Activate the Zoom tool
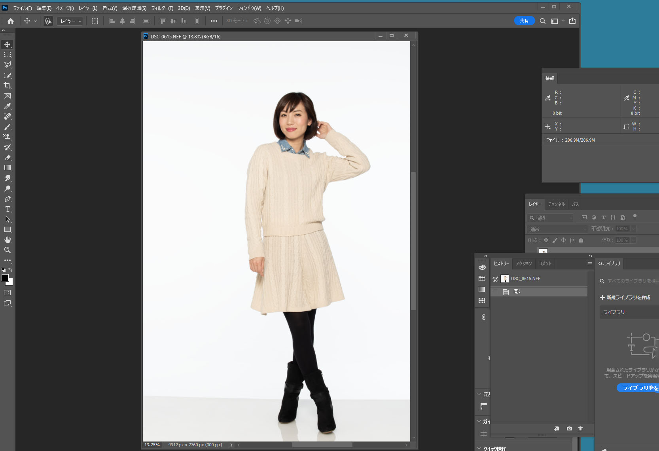 pyautogui.click(x=8, y=250)
